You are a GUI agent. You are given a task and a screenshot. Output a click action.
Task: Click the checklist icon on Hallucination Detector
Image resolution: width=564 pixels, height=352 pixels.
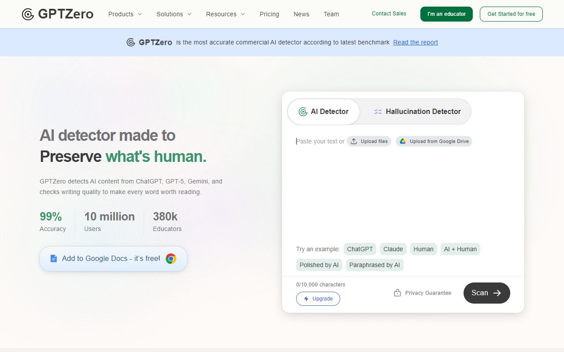click(378, 111)
